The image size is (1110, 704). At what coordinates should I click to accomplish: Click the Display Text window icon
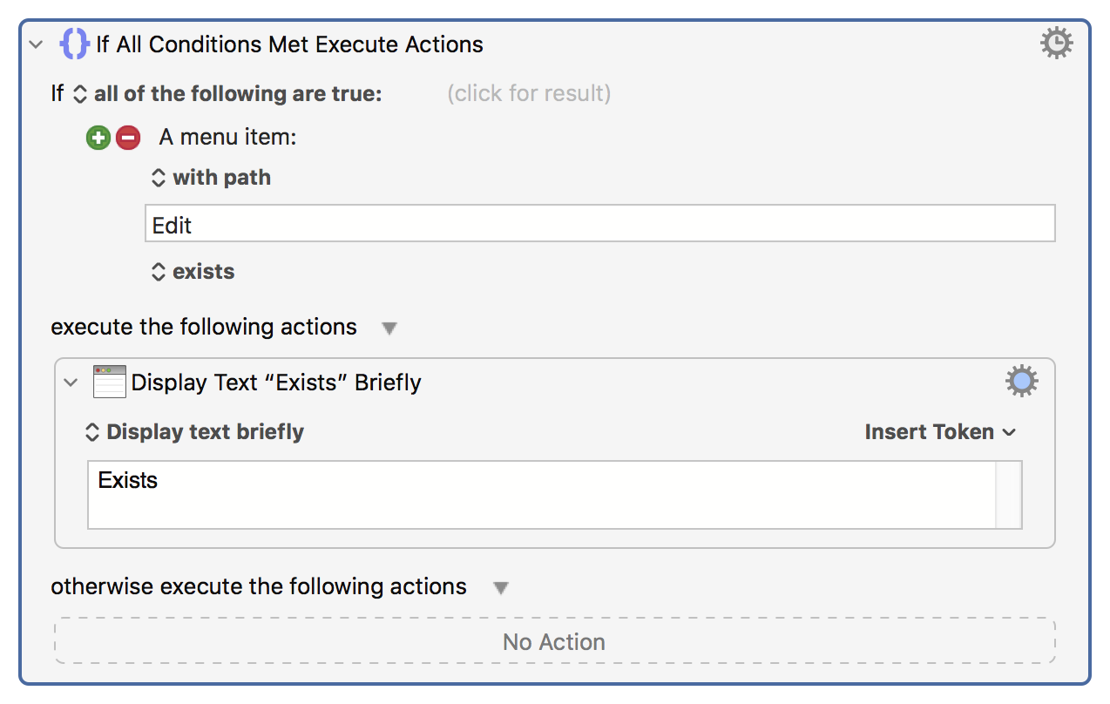click(x=110, y=382)
